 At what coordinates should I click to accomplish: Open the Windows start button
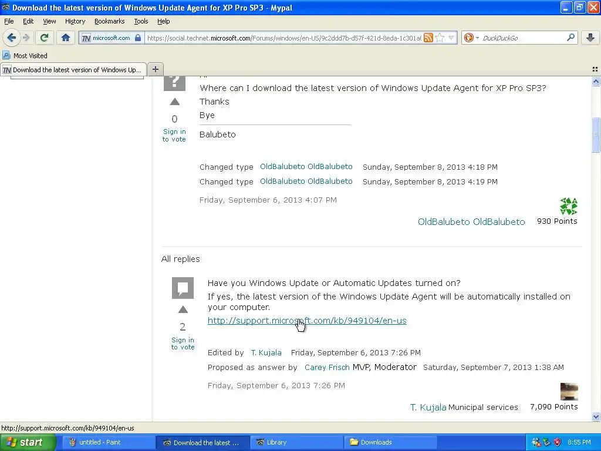(28, 442)
